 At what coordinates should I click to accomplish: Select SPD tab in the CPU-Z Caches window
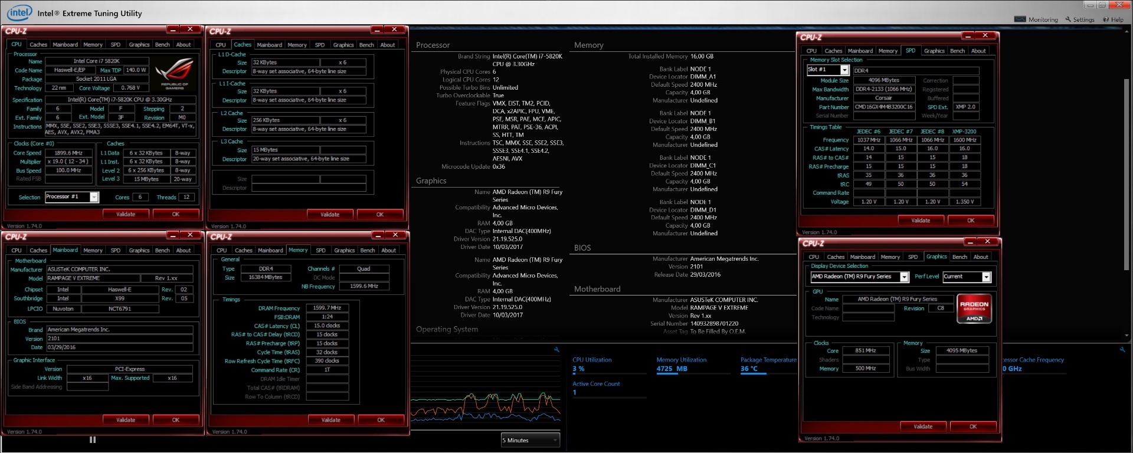(320, 45)
